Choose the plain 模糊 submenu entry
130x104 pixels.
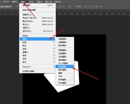point(65,73)
